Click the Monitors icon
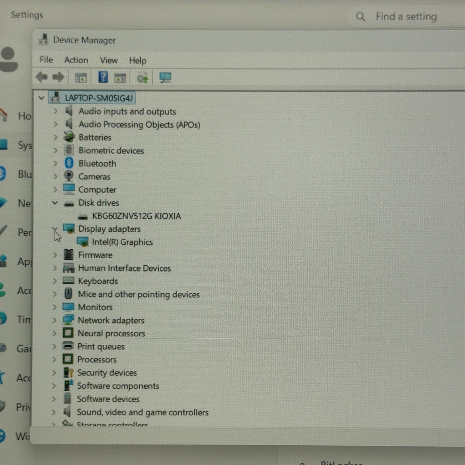Image resolution: width=465 pixels, height=465 pixels. coord(68,307)
